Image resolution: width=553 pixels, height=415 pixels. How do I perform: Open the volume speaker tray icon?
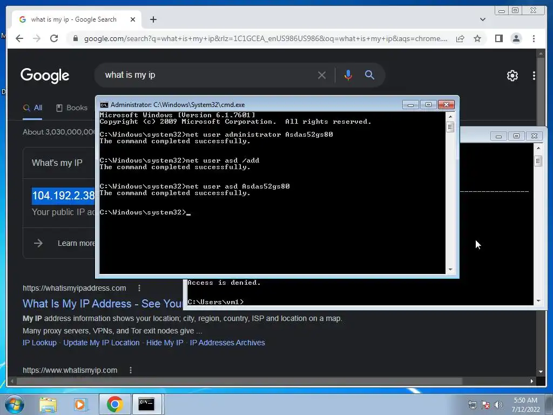pyautogui.click(x=498, y=405)
